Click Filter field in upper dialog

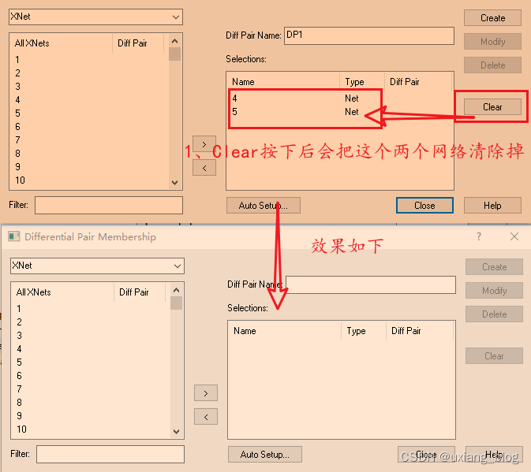point(109,205)
